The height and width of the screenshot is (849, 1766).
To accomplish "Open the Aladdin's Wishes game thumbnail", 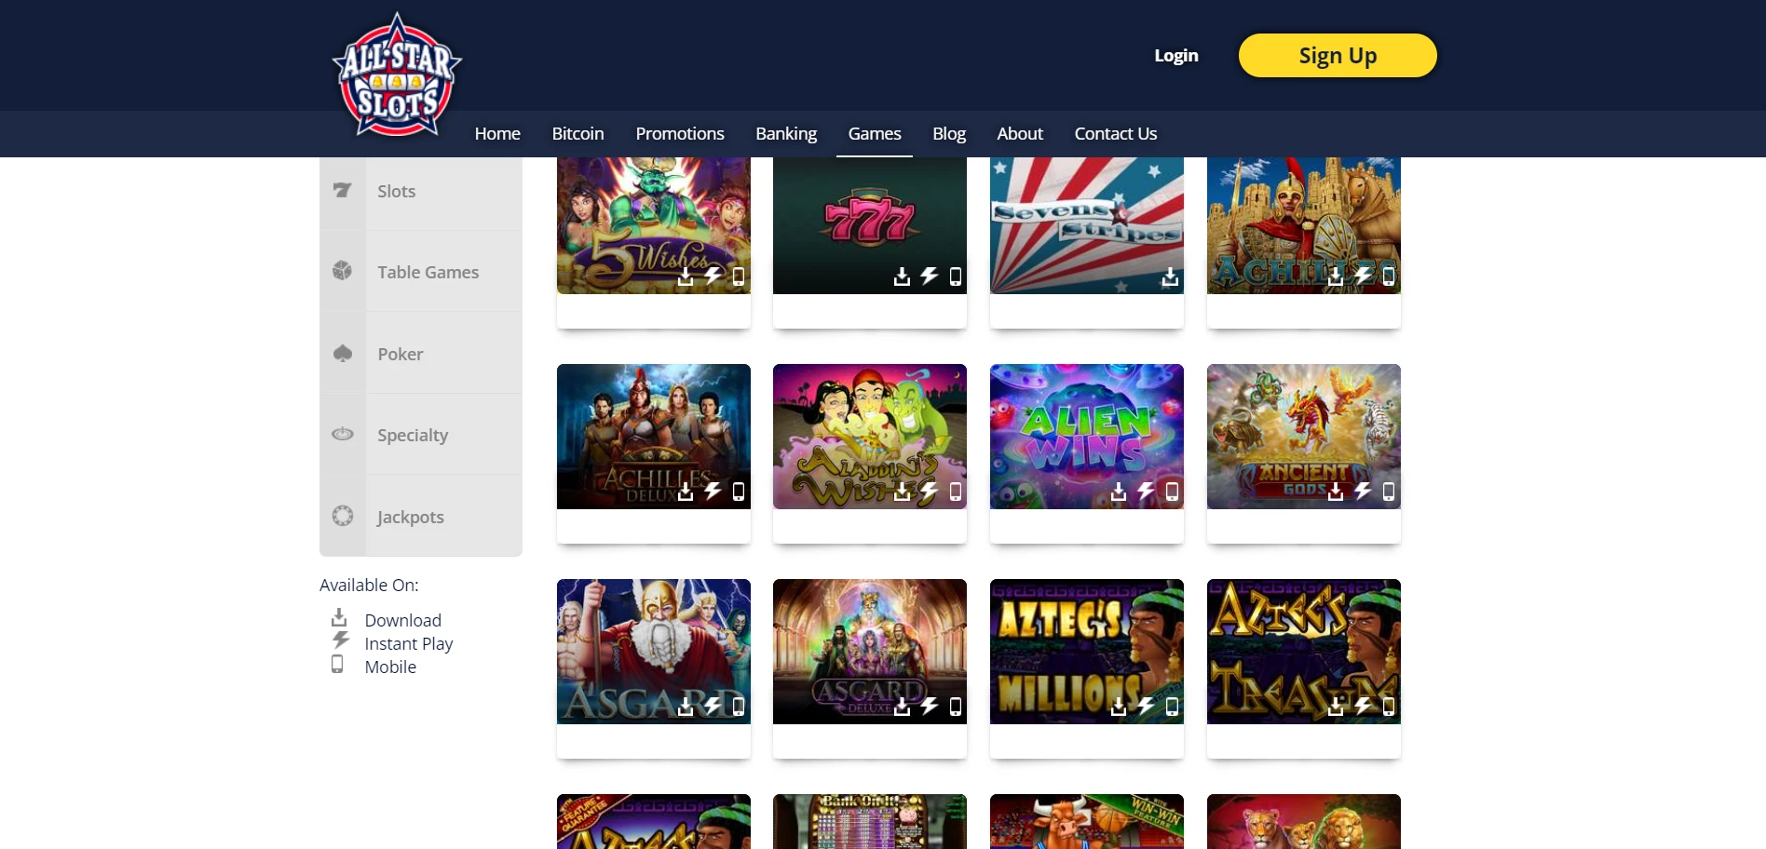I will tap(870, 437).
